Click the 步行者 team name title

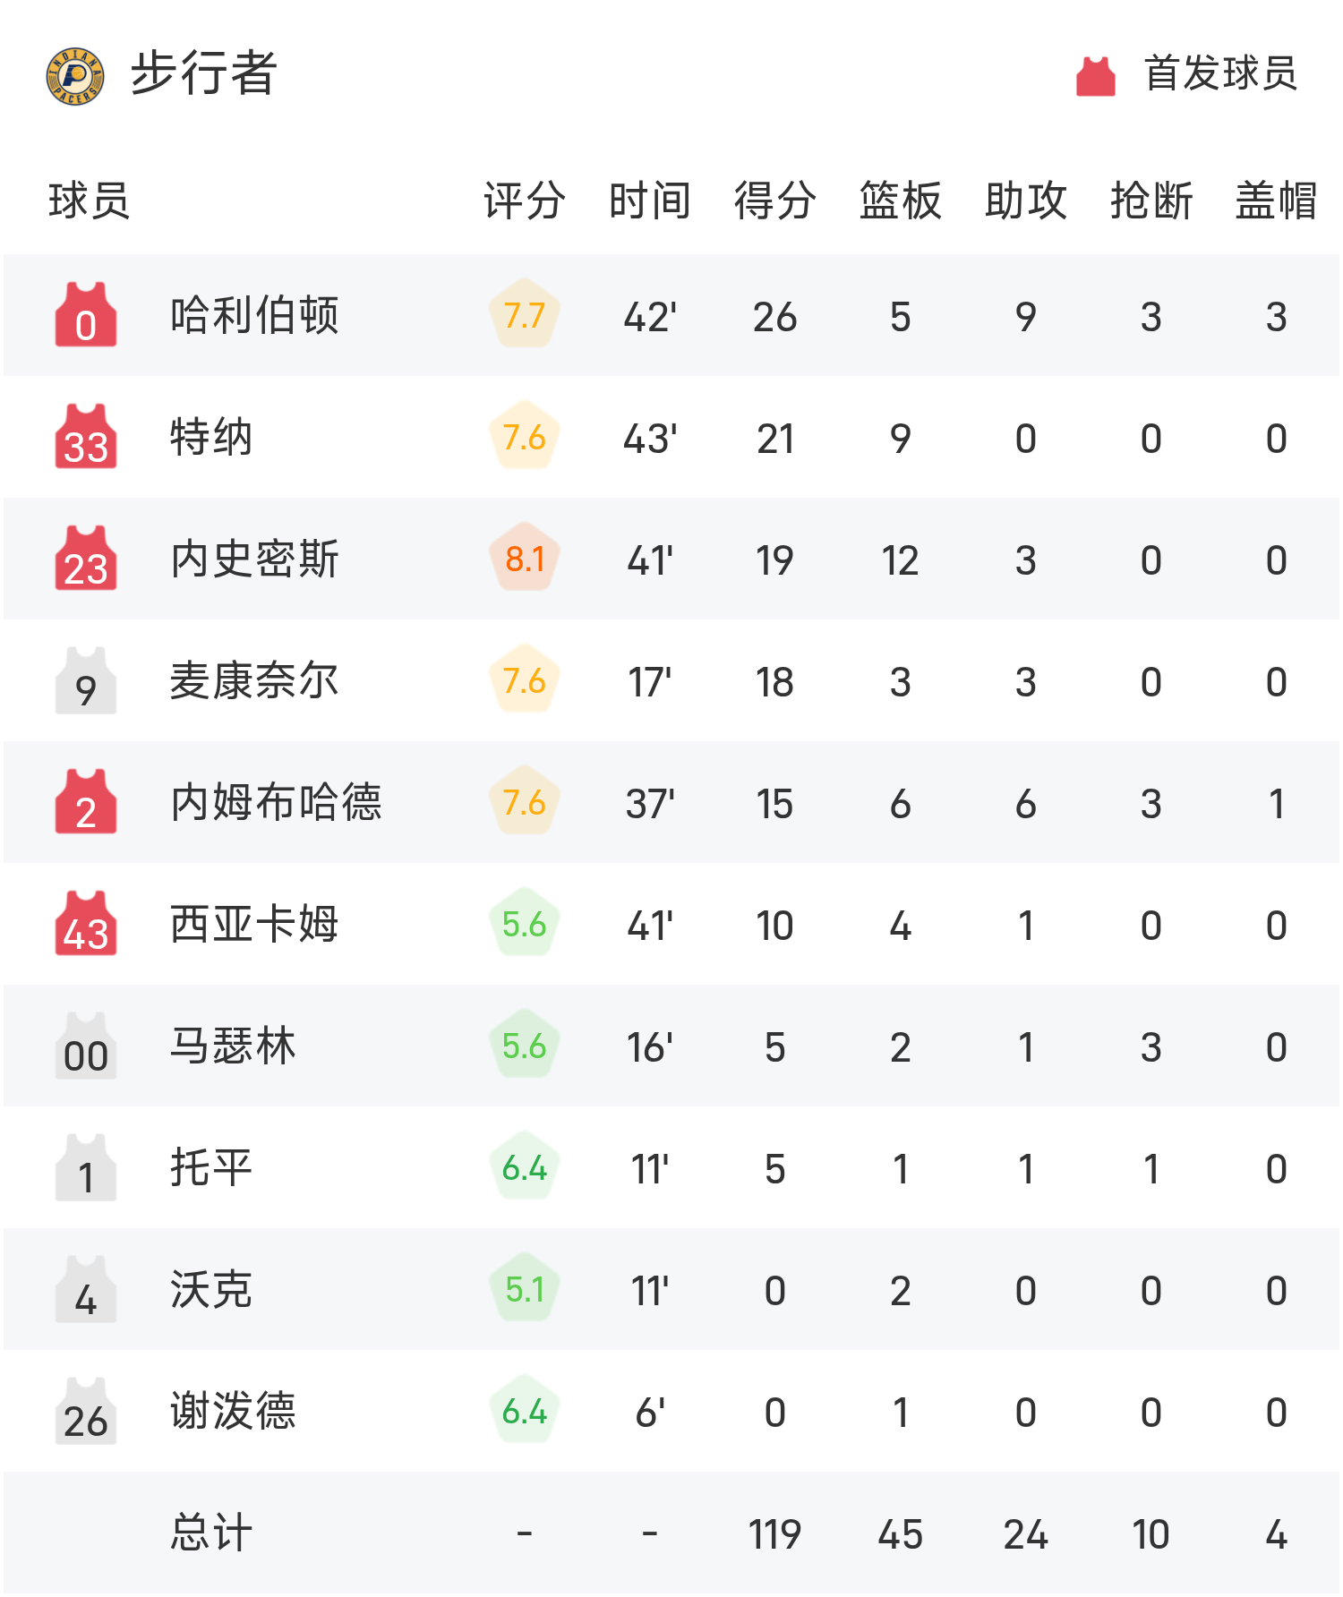point(204,73)
